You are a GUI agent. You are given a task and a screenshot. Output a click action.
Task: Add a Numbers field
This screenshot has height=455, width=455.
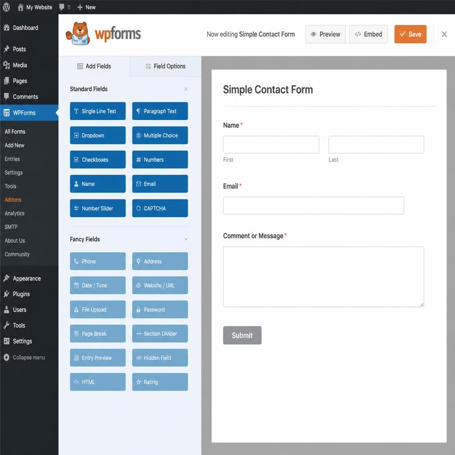(160, 160)
